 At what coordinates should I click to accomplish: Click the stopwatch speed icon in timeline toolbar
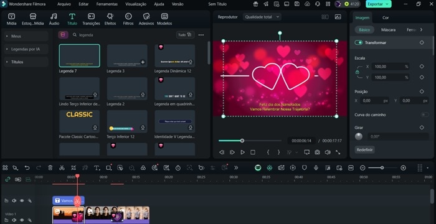tap(178, 167)
